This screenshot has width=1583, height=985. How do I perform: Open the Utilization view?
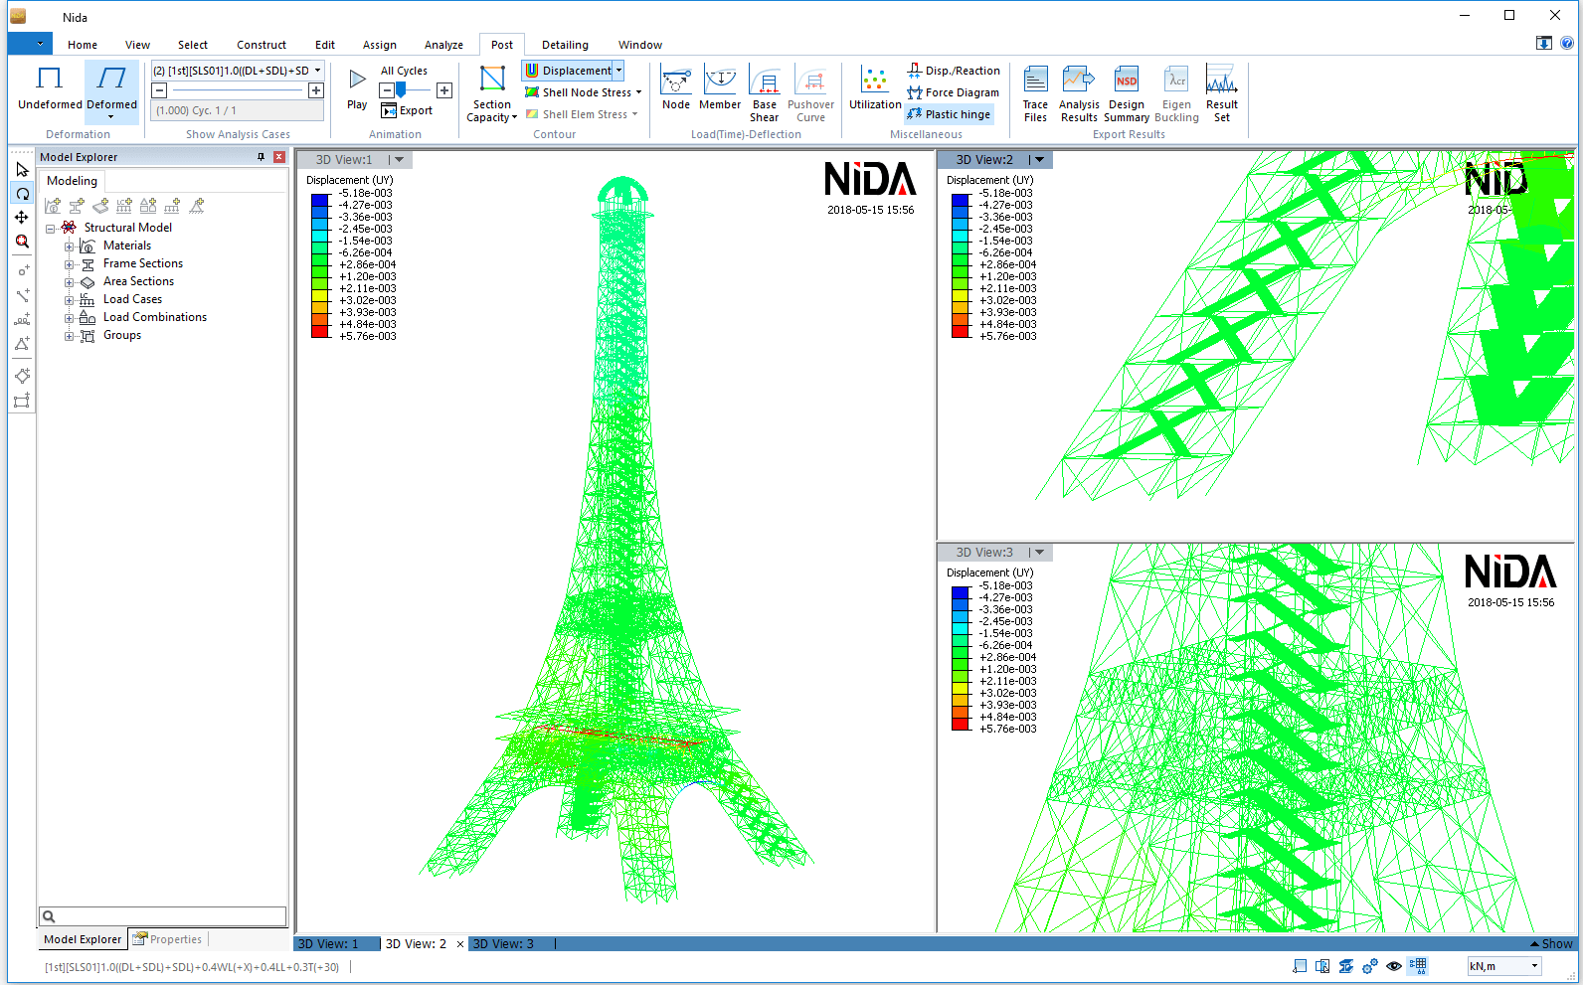coord(875,88)
